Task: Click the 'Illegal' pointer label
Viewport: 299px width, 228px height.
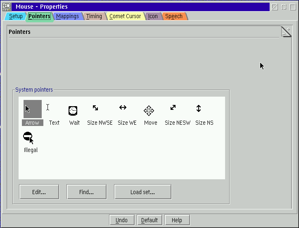Action: 31,150
